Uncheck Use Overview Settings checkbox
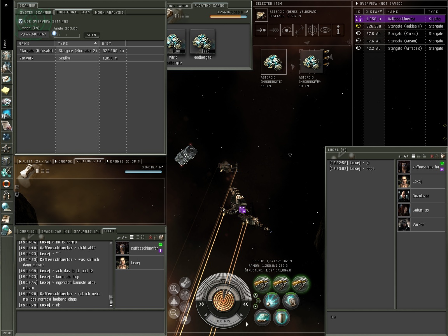The image size is (448, 336). point(20,21)
